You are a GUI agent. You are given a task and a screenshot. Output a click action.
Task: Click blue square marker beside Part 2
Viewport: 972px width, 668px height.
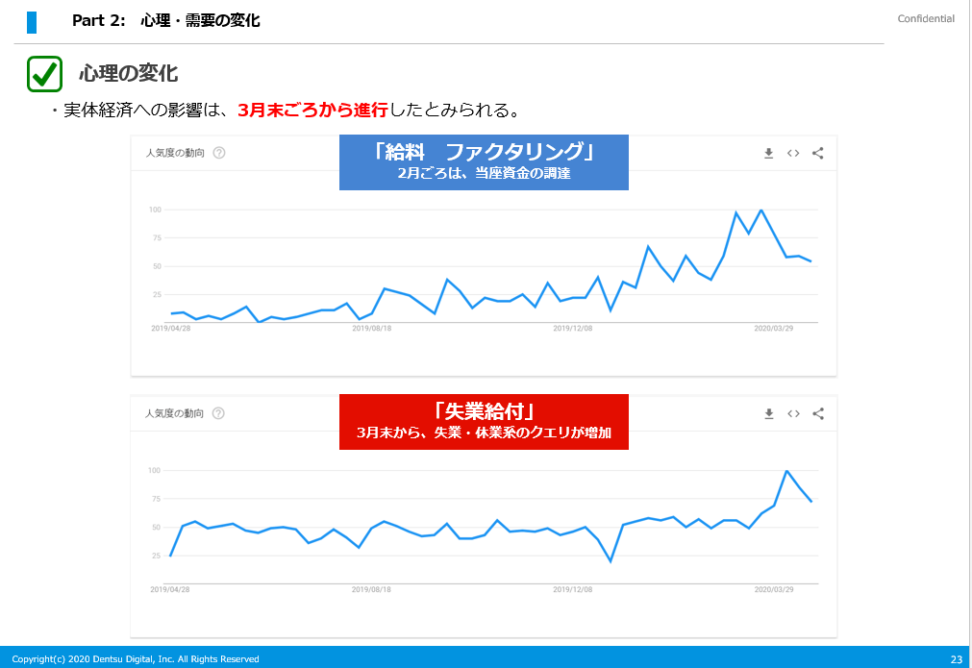(x=32, y=21)
